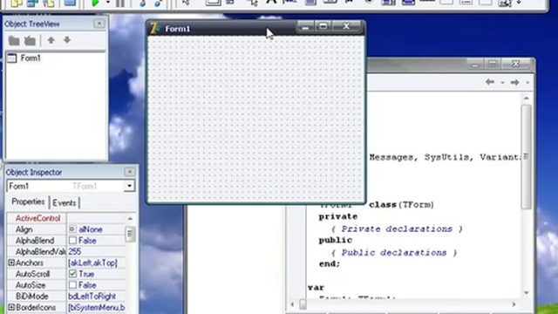558x314 pixels.
Task: Click the Align property name
Action: [24, 229]
